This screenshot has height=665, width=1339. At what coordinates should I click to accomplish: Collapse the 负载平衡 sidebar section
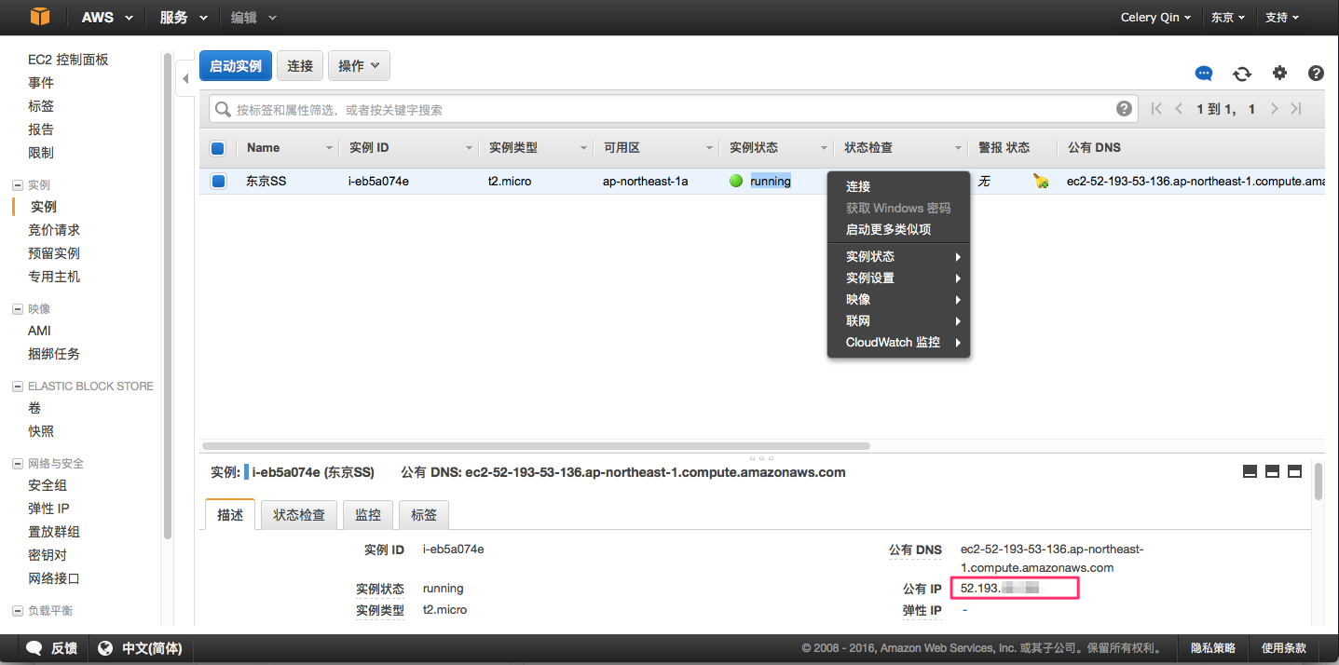[17, 611]
